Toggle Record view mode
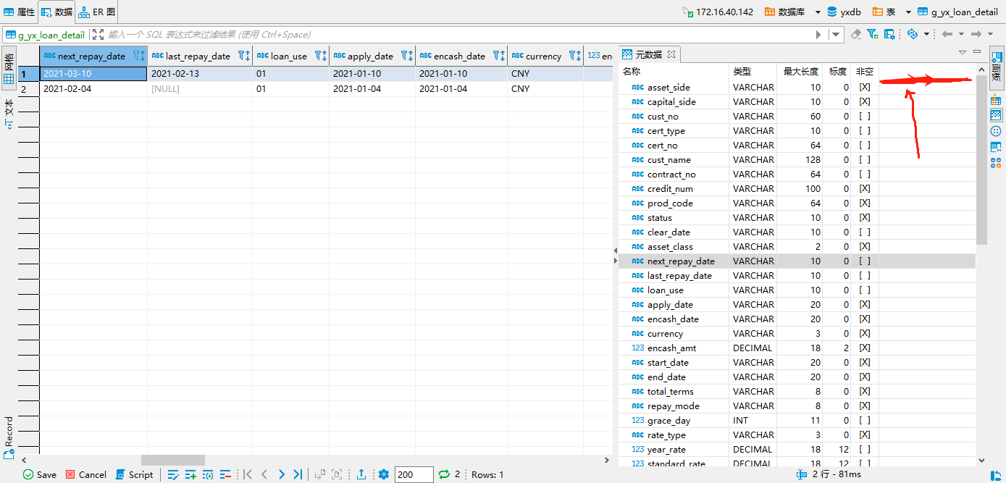1006x483 pixels. 9,438
